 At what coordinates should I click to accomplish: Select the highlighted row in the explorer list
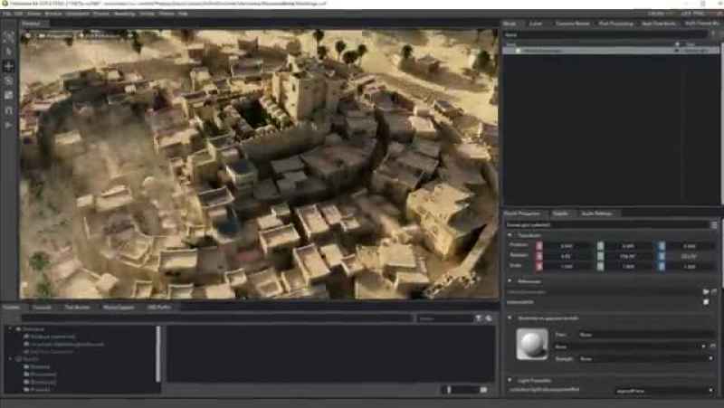click(610, 50)
